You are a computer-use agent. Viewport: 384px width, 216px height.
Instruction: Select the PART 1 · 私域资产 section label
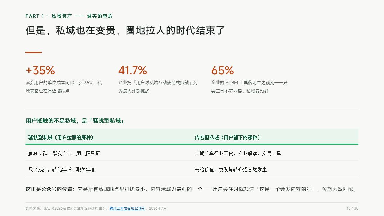click(69, 16)
